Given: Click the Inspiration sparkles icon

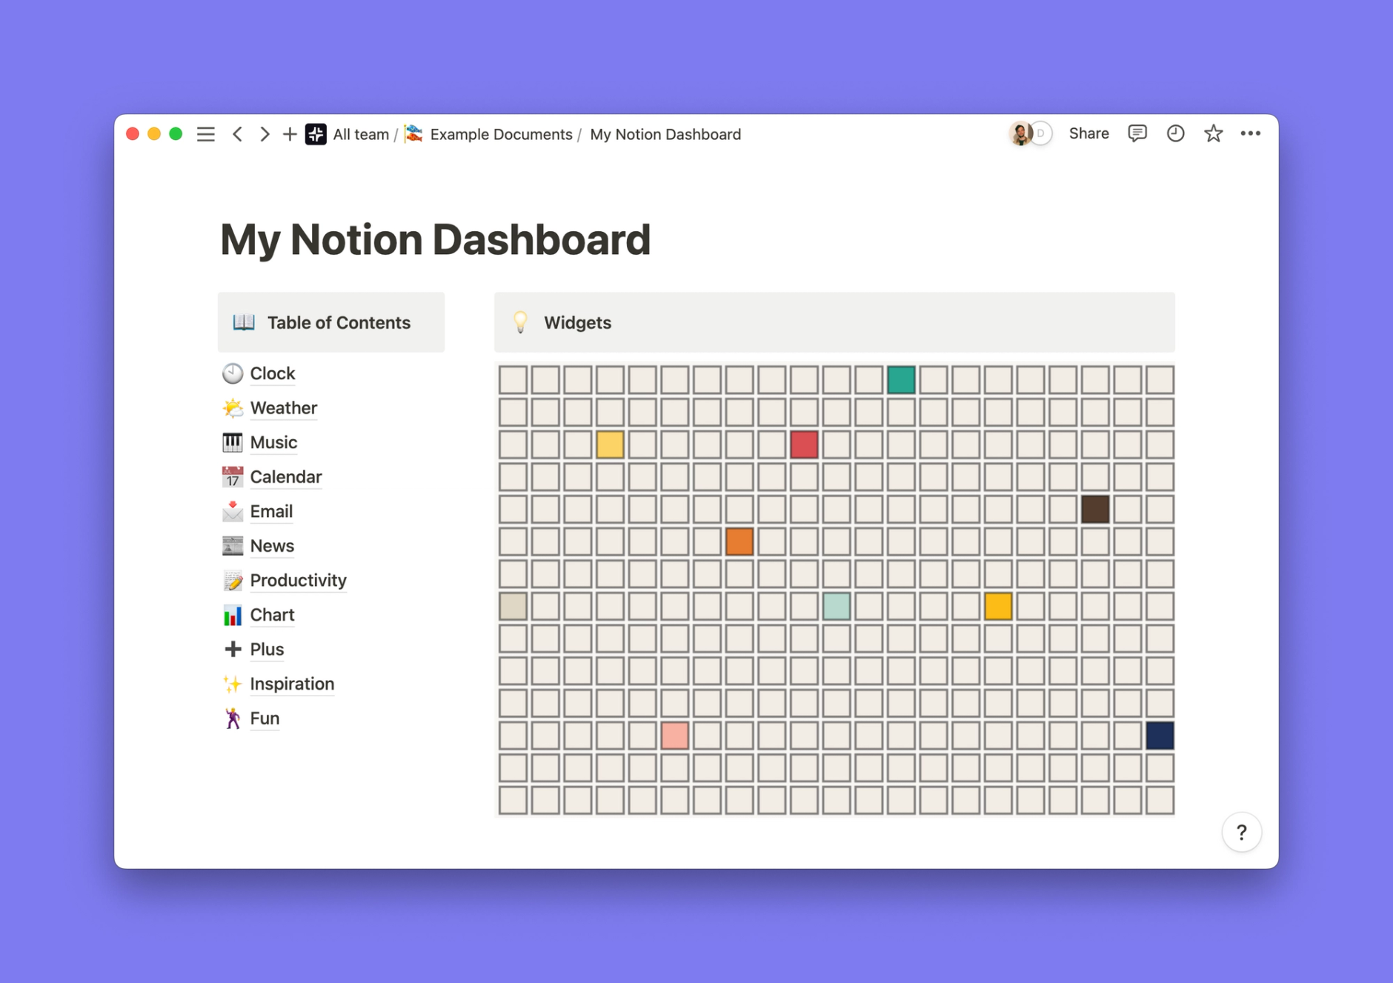Looking at the screenshot, I should tap(233, 684).
